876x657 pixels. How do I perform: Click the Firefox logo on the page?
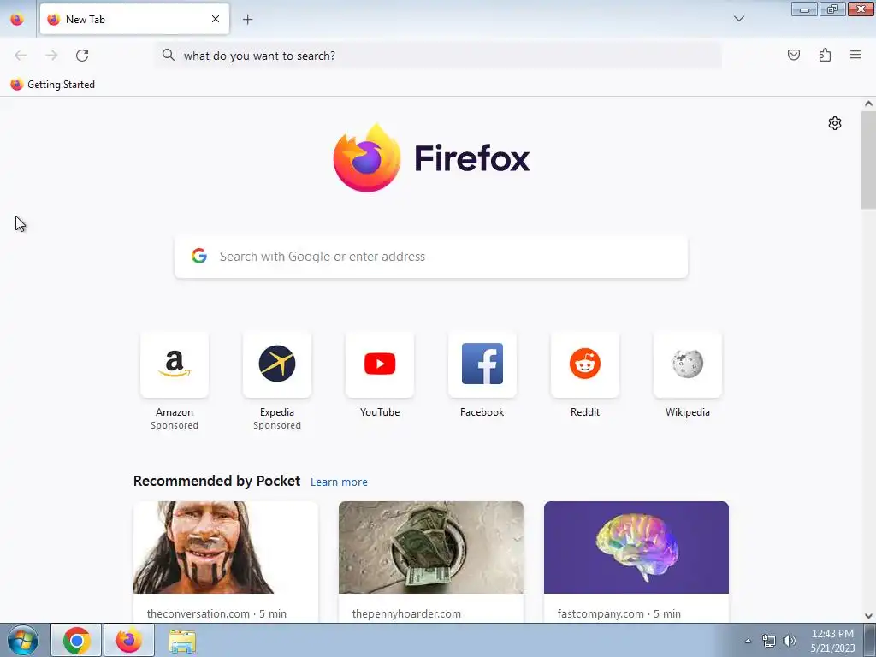click(431, 158)
